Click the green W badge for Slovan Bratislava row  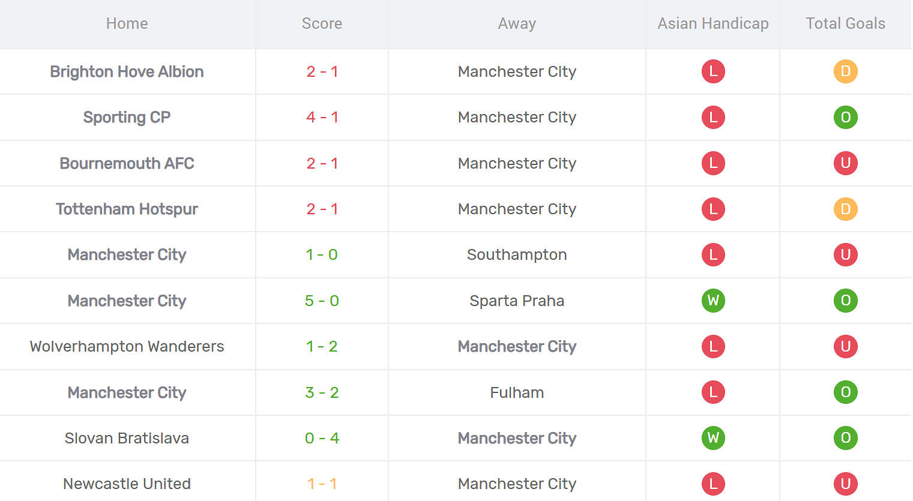(x=713, y=438)
